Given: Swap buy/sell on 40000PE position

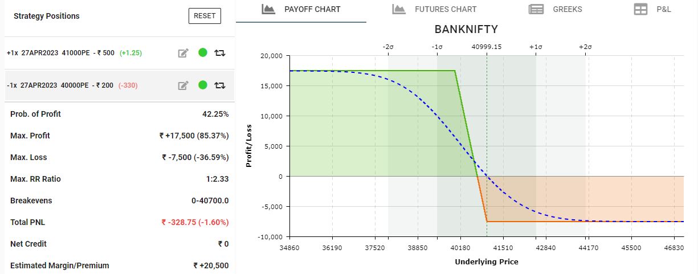Looking at the screenshot, I should [x=220, y=85].
